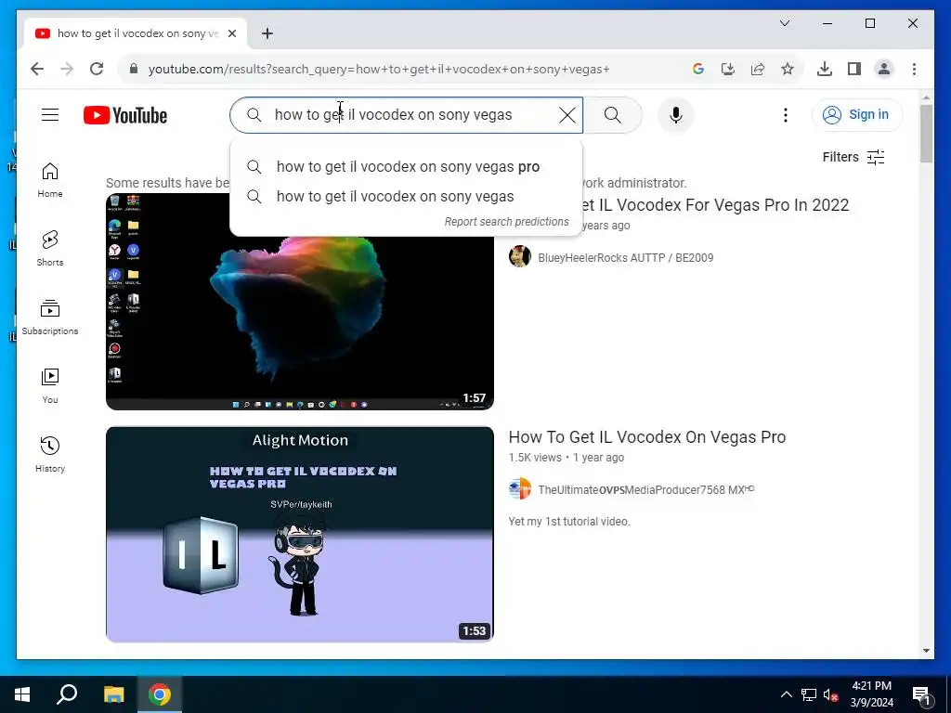This screenshot has height=713, width=951.
Task: Reload the page in Chrome
Action: tap(97, 69)
